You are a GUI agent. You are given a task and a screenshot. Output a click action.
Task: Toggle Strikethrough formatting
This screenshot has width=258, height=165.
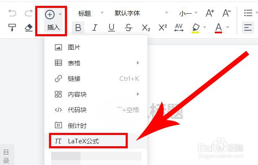128,27
